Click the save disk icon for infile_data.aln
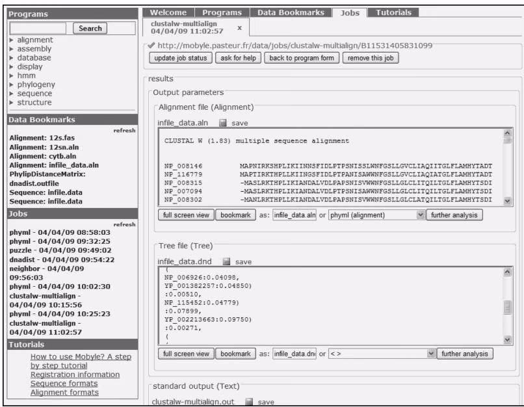This screenshot has width=524, height=407. pos(222,123)
